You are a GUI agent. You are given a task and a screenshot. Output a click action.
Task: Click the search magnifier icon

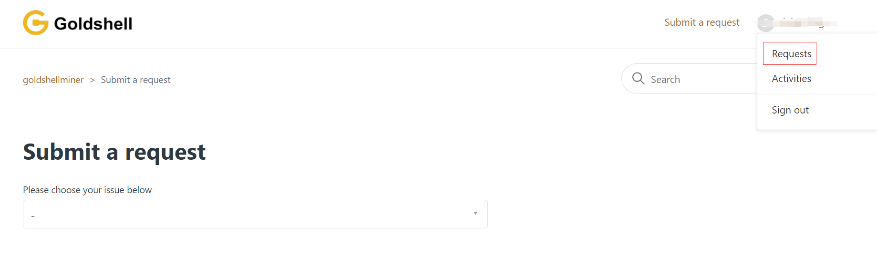point(638,78)
